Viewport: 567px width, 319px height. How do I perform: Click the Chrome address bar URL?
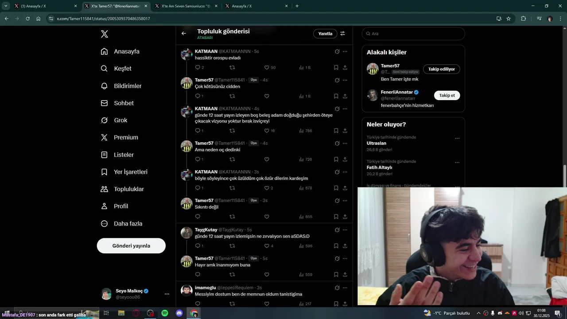point(104,19)
